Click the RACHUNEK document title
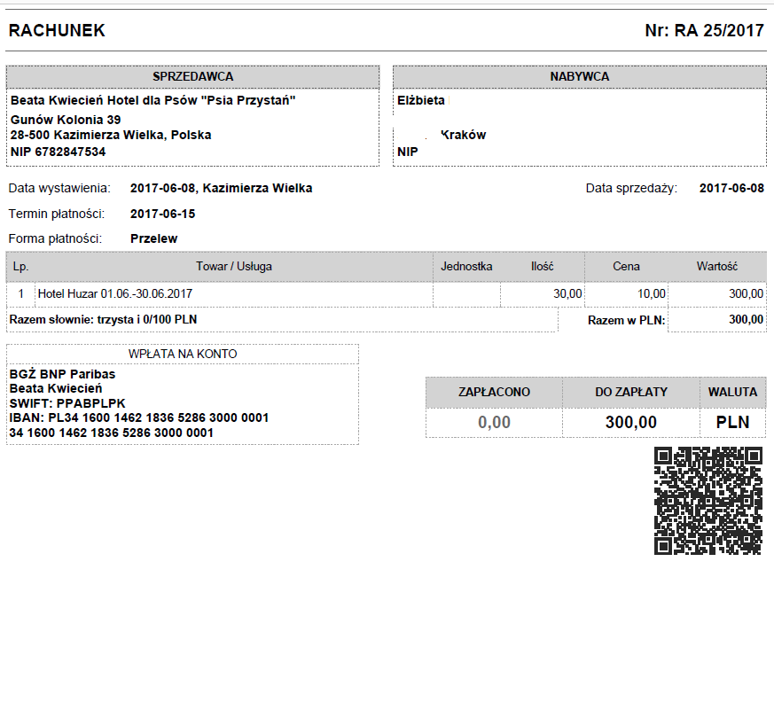This screenshot has height=702, width=774. coord(57,31)
